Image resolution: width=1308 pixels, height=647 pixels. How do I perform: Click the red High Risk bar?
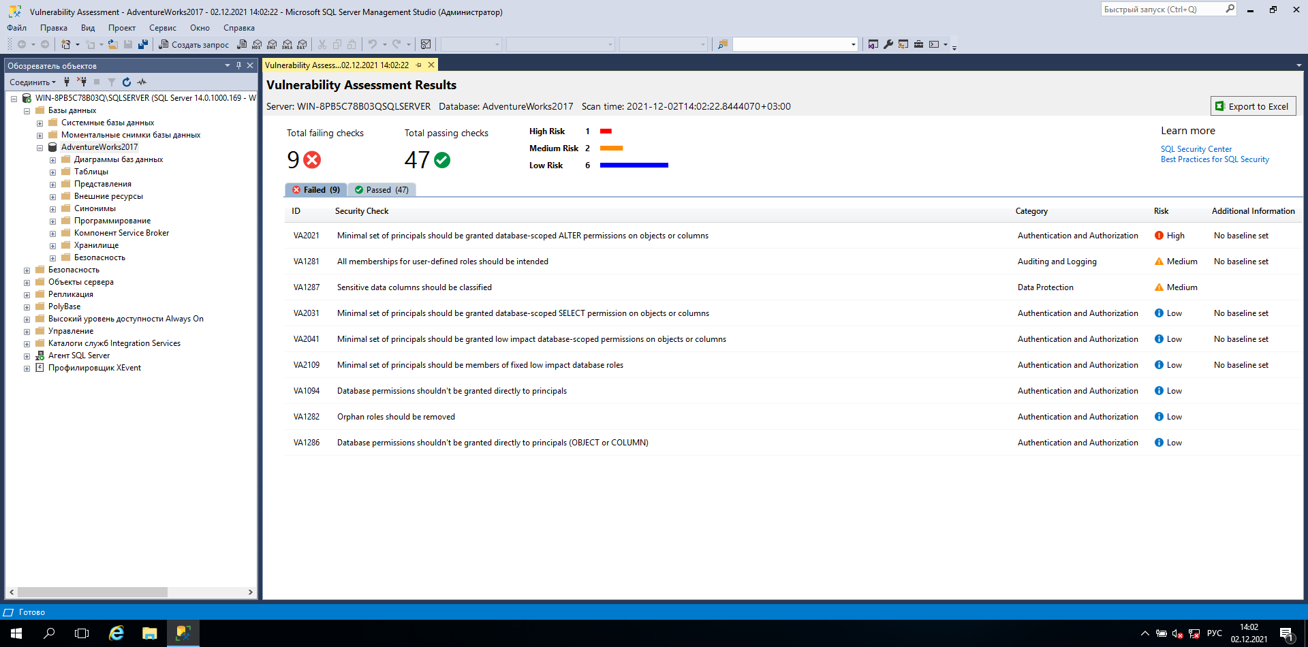(x=606, y=131)
